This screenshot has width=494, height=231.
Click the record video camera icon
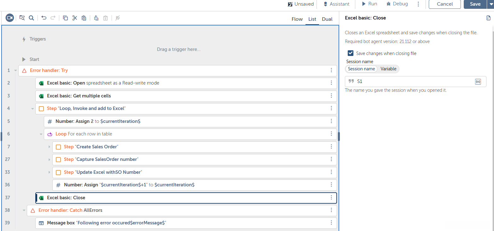coord(10,18)
